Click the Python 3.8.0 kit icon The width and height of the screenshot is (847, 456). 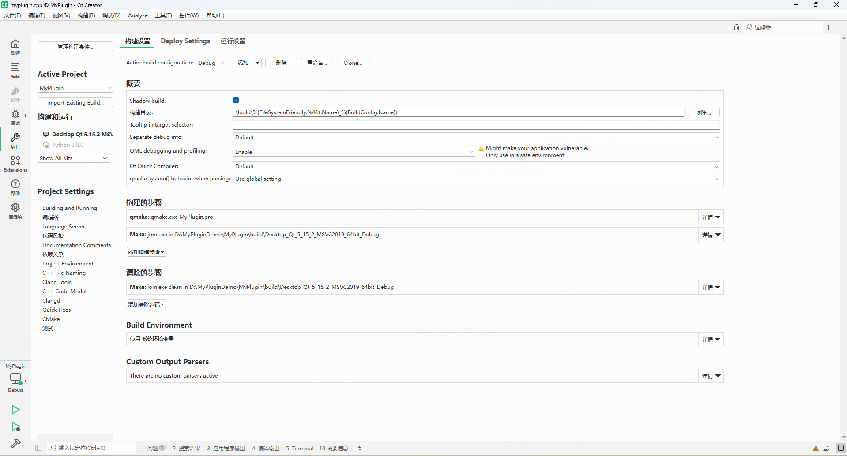click(46, 145)
